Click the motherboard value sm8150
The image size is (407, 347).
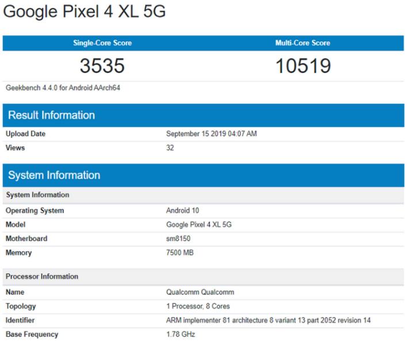click(178, 238)
